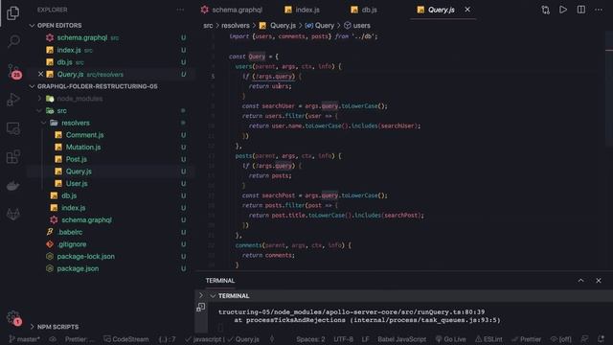Screen dimensions: 613x345
Task: Open the Extensions view
Action: [13, 157]
